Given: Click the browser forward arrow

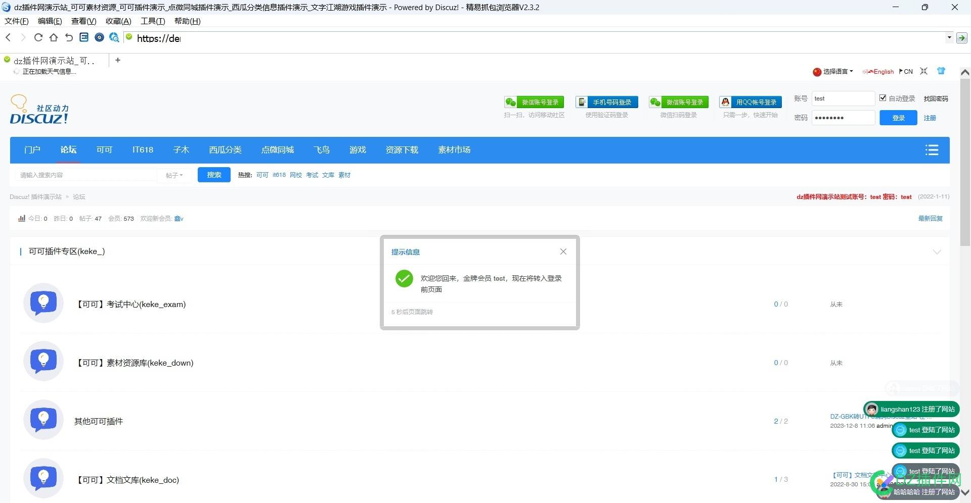Looking at the screenshot, I should click(23, 37).
